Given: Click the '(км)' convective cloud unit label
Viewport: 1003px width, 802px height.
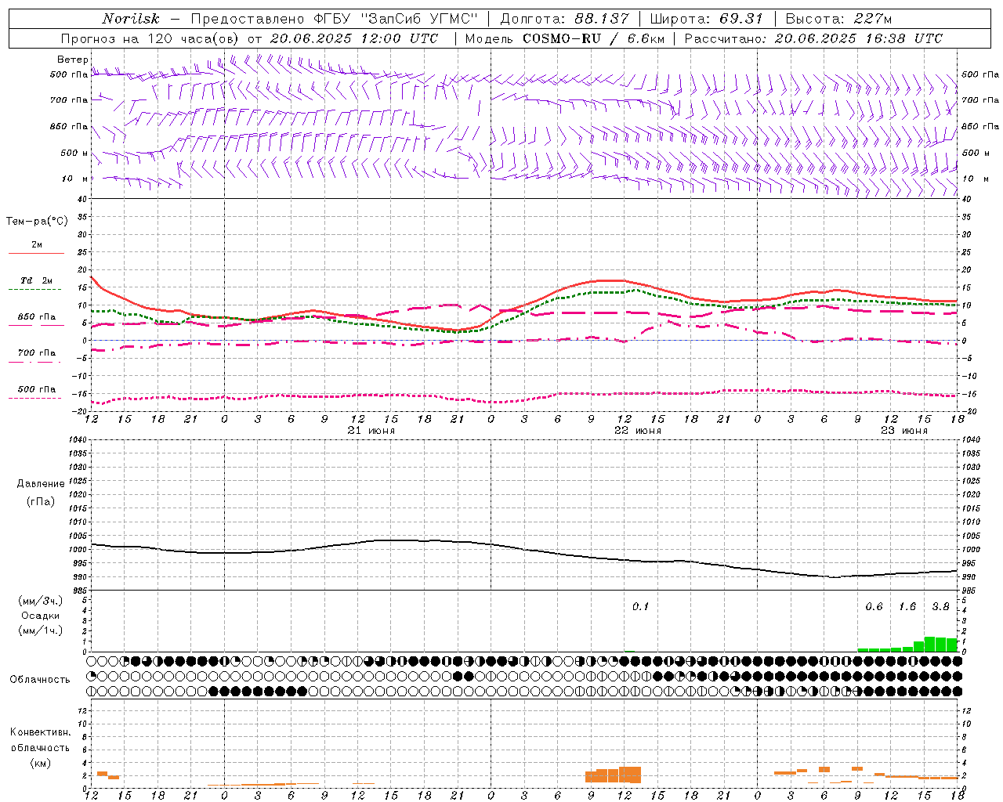Looking at the screenshot, I should click(x=41, y=762).
